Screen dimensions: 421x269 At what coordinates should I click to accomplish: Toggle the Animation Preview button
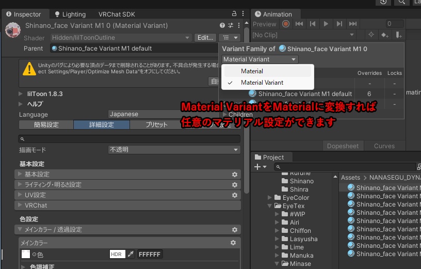(265, 24)
